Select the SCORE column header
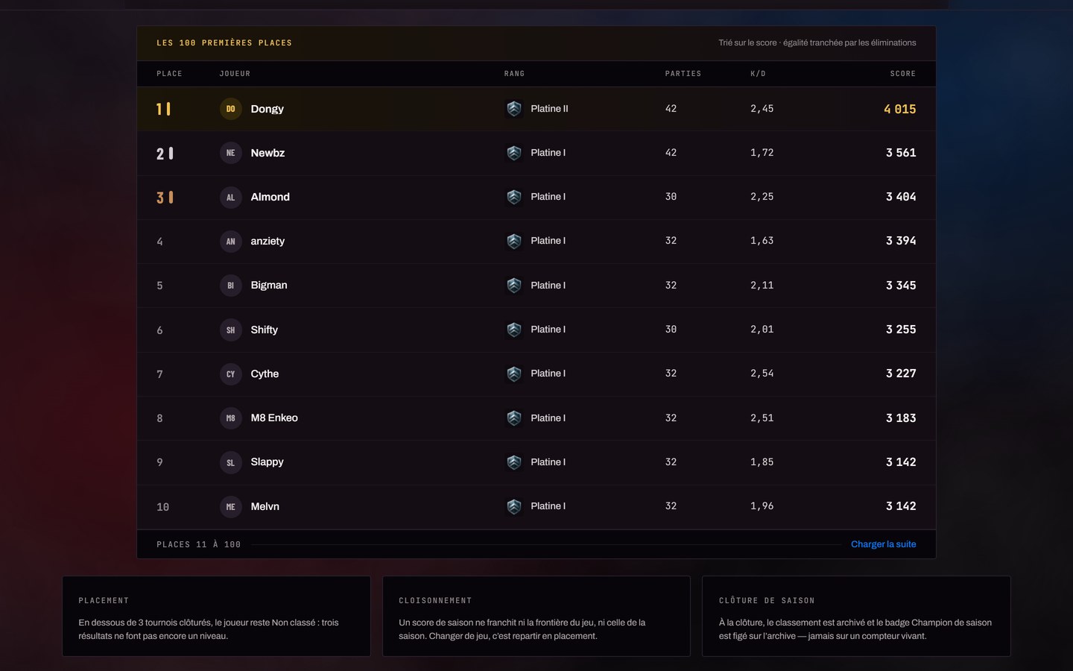This screenshot has height=671, width=1073. coord(903,74)
